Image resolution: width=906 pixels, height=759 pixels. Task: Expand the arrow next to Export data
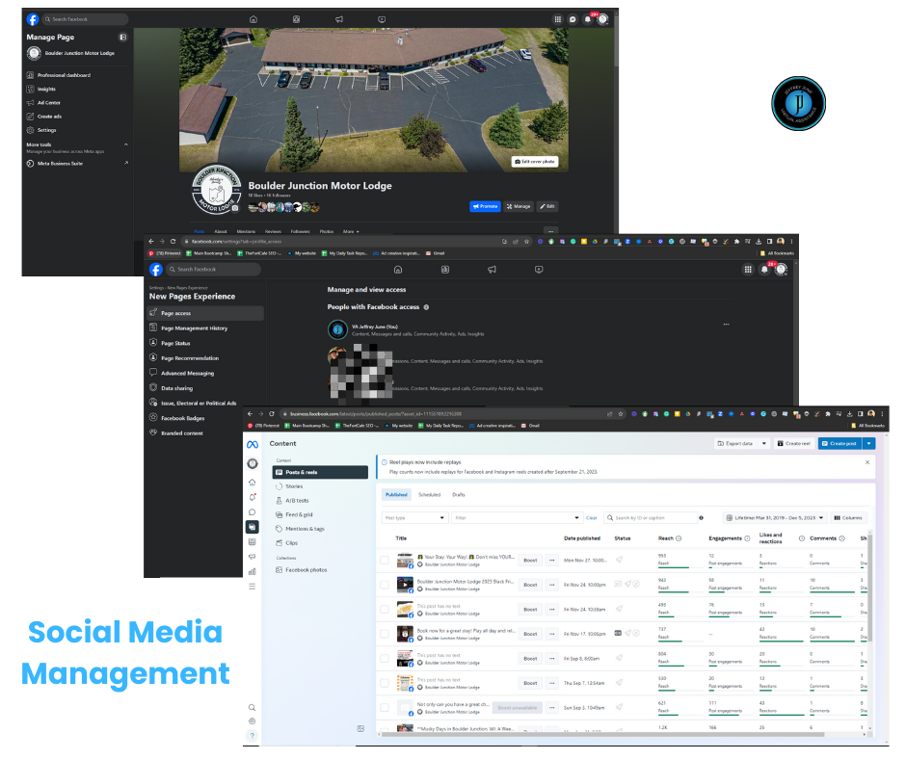pyautogui.click(x=764, y=444)
